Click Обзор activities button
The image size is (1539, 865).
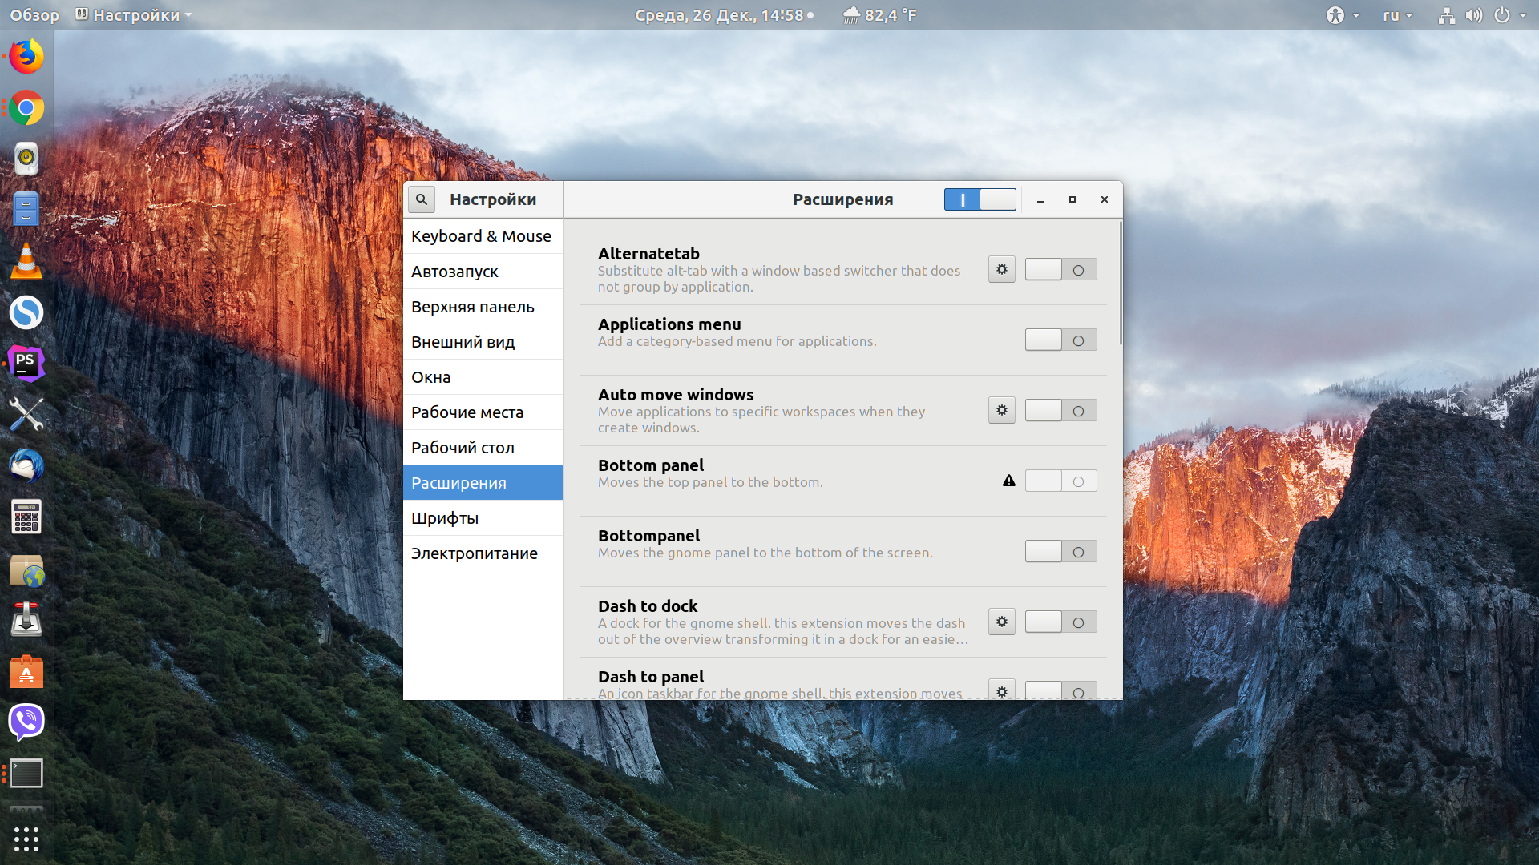pyautogui.click(x=34, y=15)
